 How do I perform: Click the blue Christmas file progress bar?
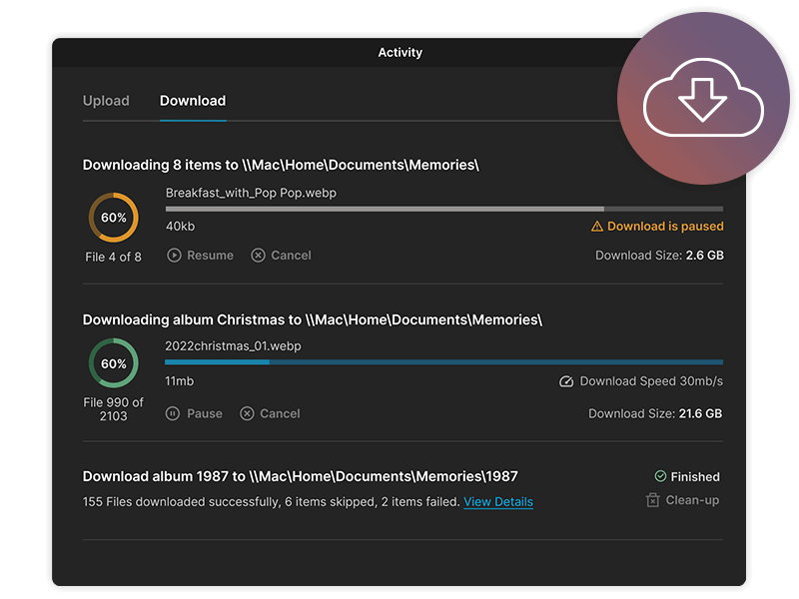pos(443,362)
